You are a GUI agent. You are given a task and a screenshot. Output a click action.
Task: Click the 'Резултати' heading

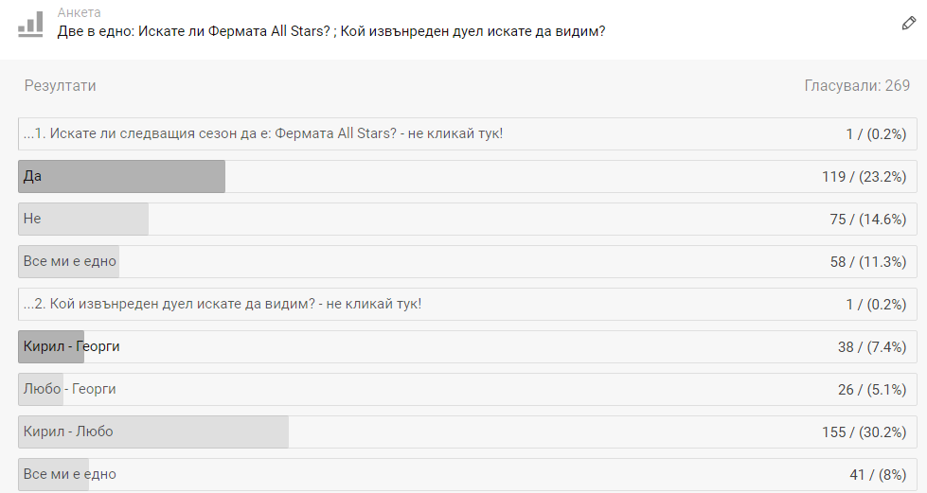pyautogui.click(x=60, y=86)
